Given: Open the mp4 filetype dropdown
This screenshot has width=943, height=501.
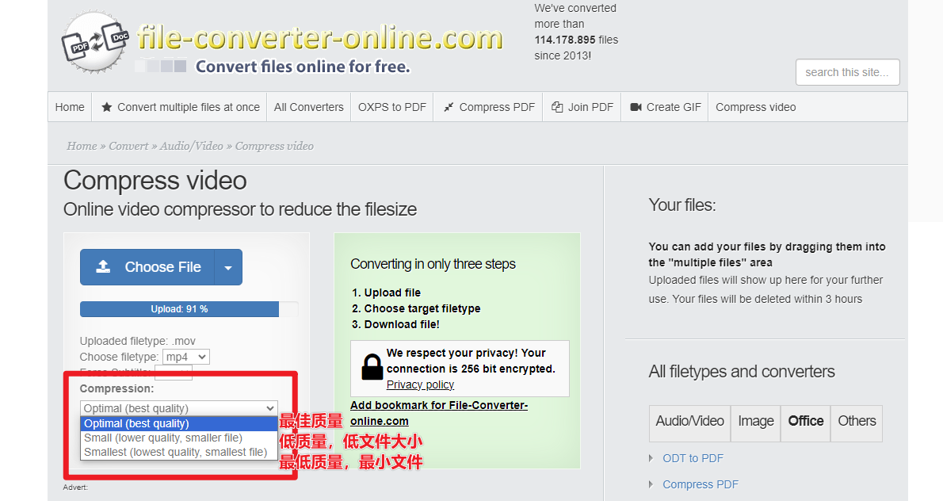Looking at the screenshot, I should (188, 357).
